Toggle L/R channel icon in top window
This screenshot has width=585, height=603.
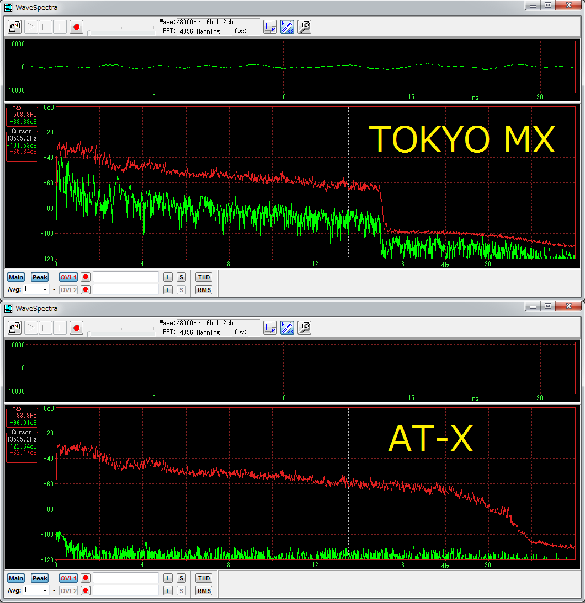click(270, 27)
